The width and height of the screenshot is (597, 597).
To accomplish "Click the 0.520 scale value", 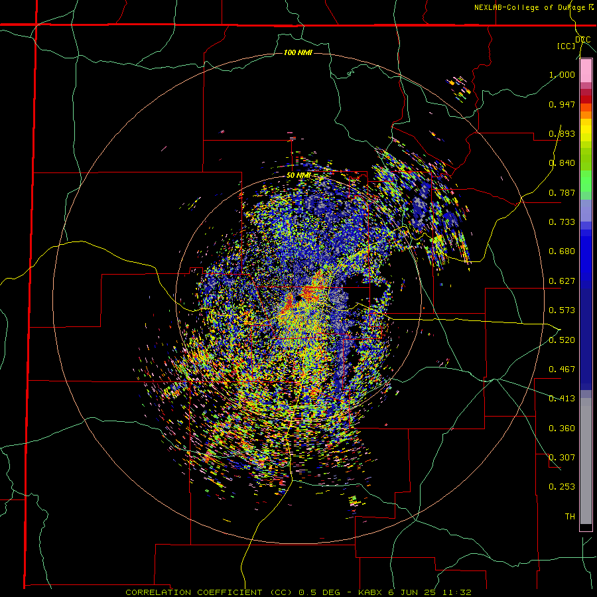I will [562, 340].
